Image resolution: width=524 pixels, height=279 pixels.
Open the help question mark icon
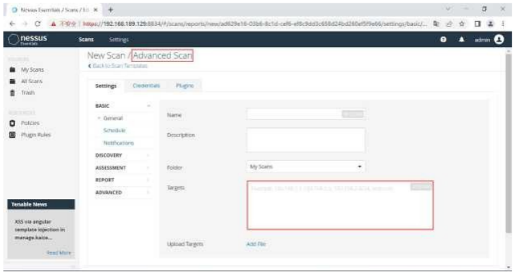point(443,40)
